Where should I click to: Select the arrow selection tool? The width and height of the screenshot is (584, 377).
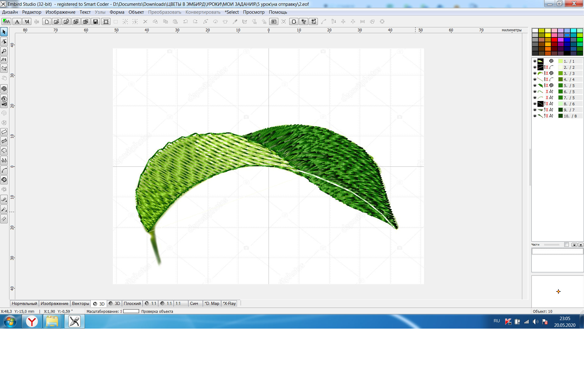click(4, 32)
